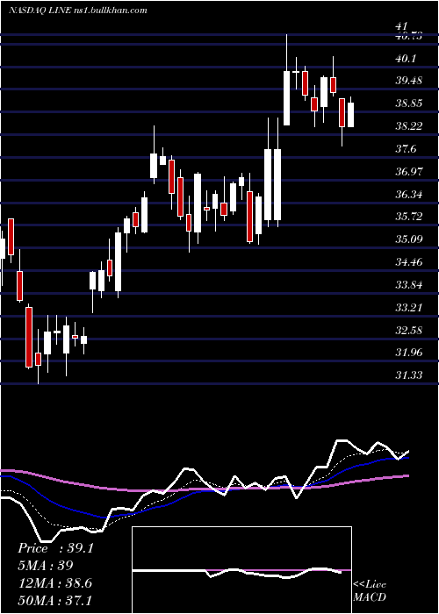Click the 31.96 price axis label
This screenshot has height=614, width=439.
click(409, 353)
